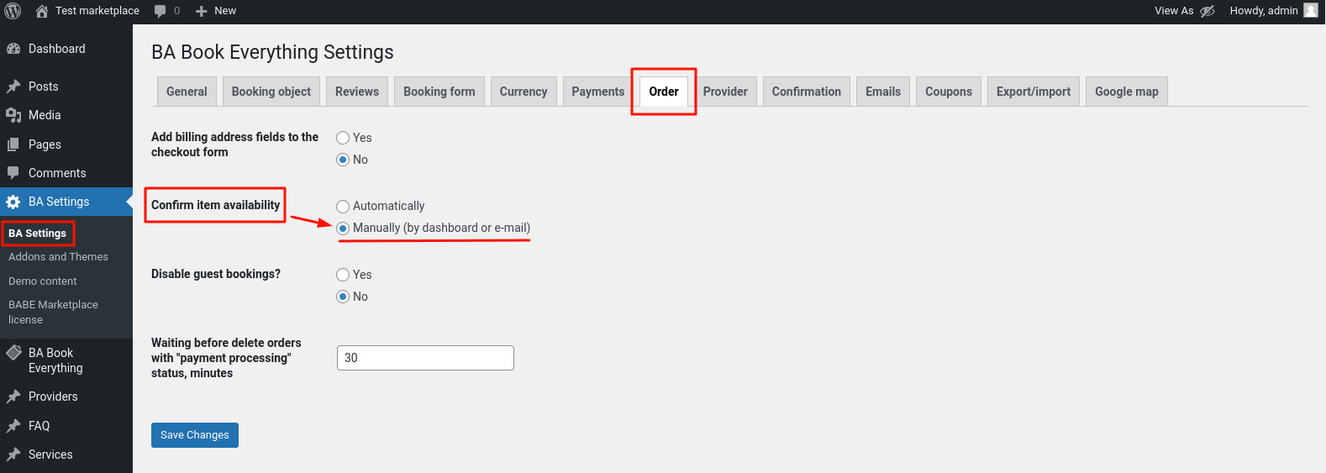Open the BA Book Everything tag icon
Screen dimensions: 1326x473
pos(13,353)
